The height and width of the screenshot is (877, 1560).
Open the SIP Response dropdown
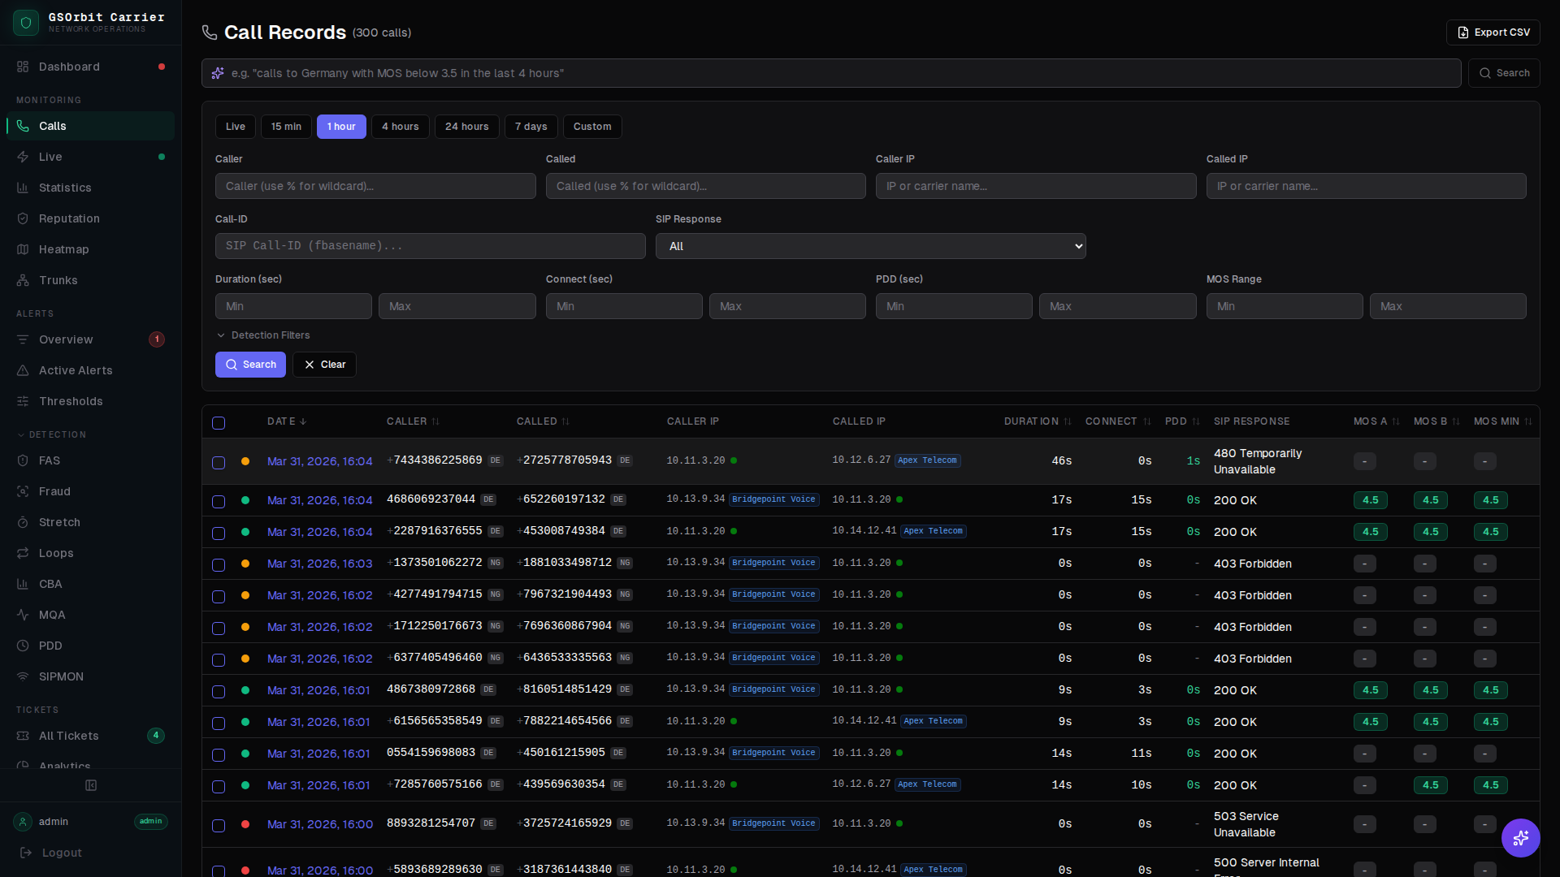coord(870,246)
